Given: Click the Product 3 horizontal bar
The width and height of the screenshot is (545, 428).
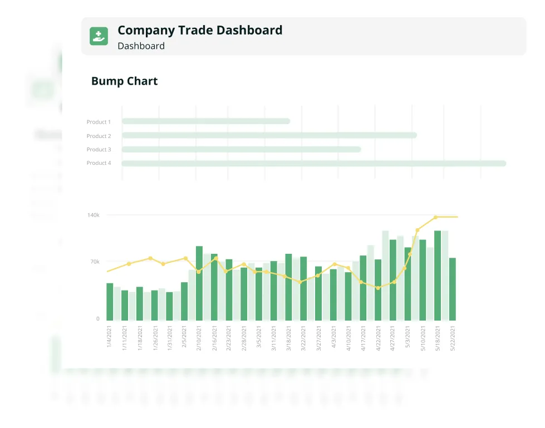Looking at the screenshot, I should [241, 149].
